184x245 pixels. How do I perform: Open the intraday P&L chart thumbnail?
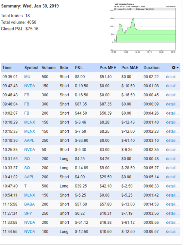pyautogui.click(x=143, y=28)
